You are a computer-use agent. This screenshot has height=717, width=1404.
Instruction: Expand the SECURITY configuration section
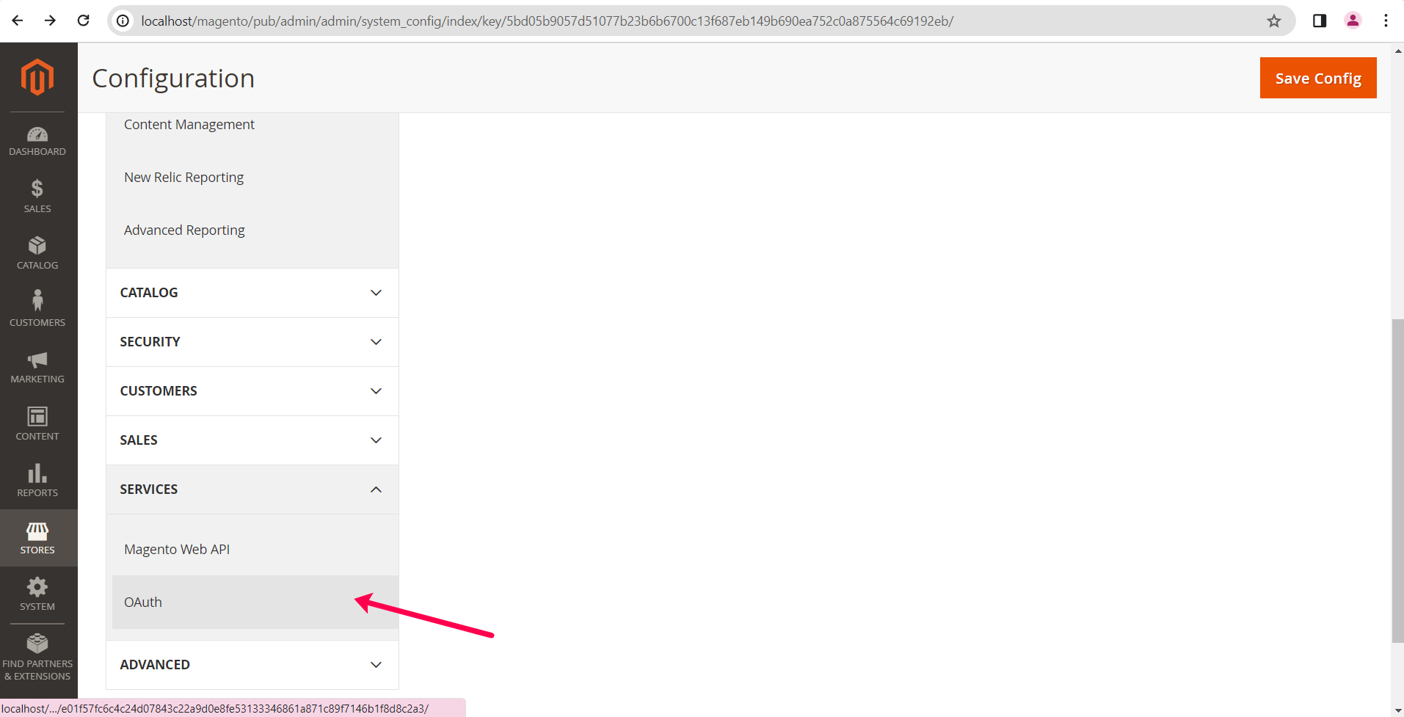pyautogui.click(x=252, y=342)
